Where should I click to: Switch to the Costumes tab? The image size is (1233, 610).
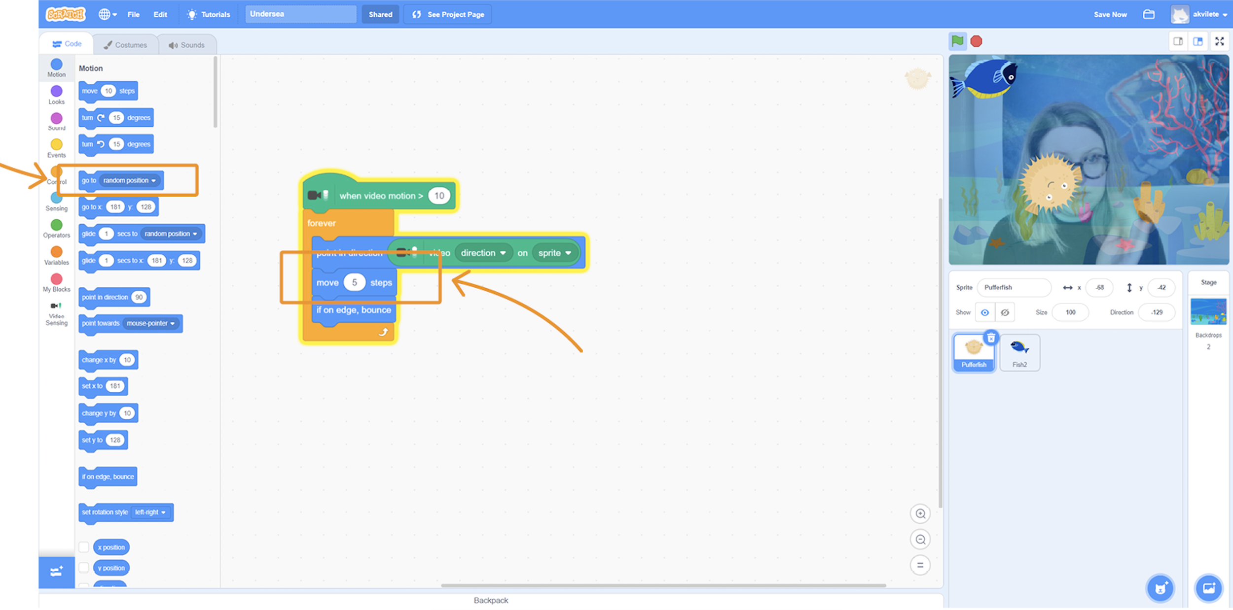point(126,45)
